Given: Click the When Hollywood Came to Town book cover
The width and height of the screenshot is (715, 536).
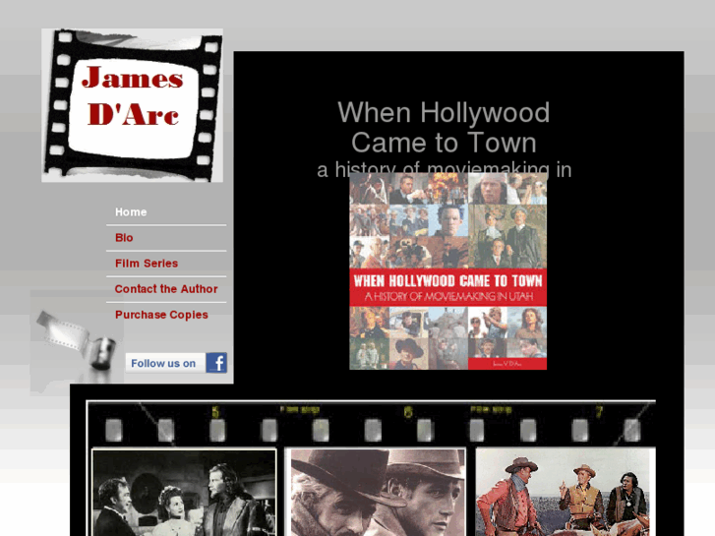Looking at the screenshot, I should [x=447, y=271].
